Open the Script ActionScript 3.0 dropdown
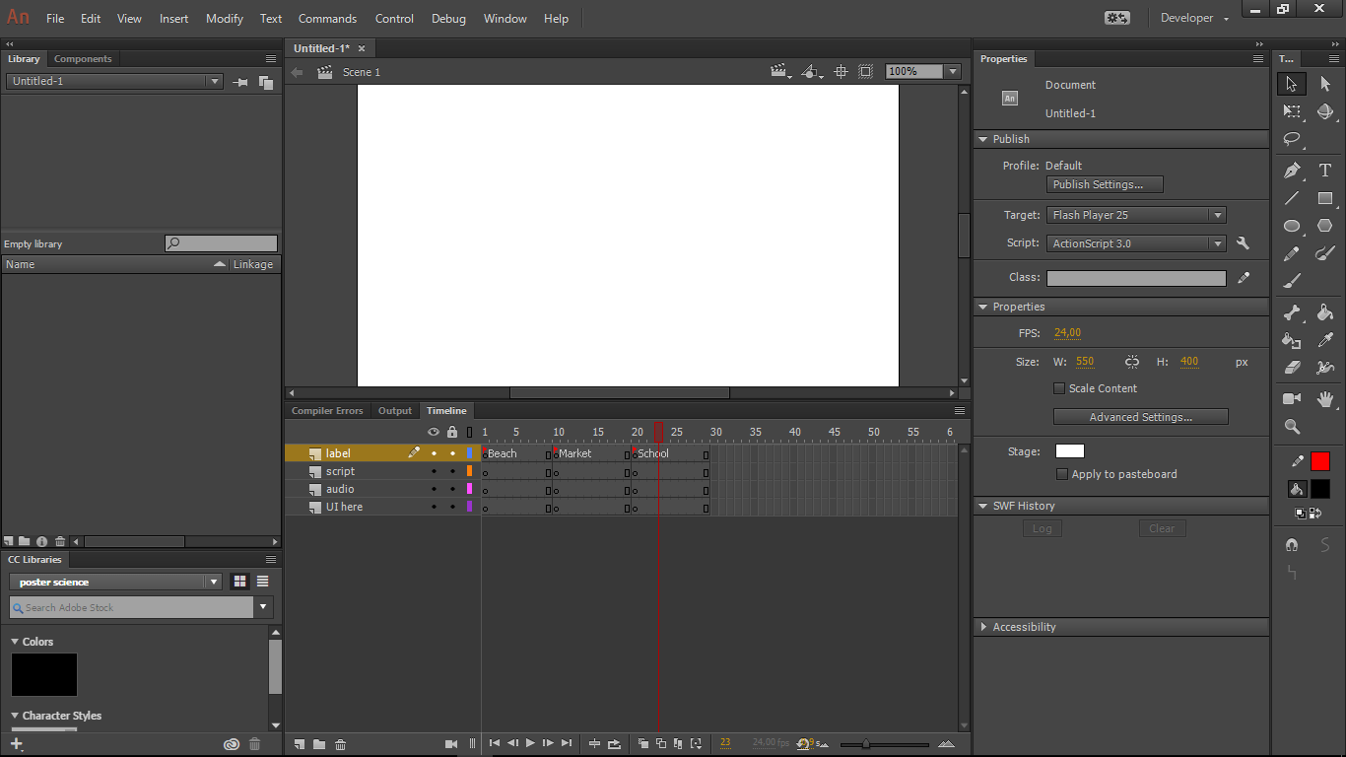 click(x=1137, y=243)
